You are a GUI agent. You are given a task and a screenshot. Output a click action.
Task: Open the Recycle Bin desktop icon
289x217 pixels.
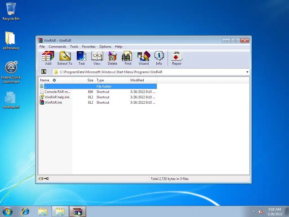tap(11, 11)
